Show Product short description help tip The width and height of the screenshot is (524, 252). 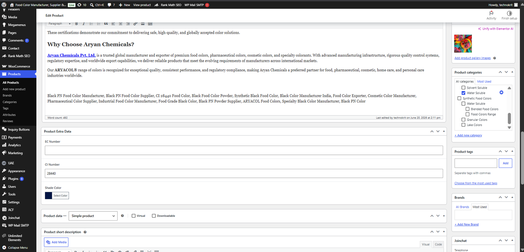[85, 232]
